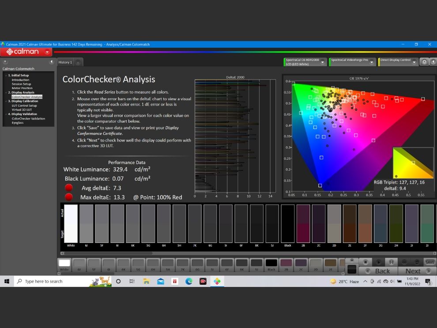Expand the Calman menu dropdown arrow
437x328 pixels.
pyautogui.click(x=47, y=52)
